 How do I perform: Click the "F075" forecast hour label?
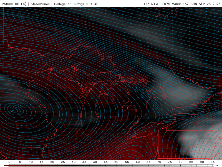[x=166, y=4]
